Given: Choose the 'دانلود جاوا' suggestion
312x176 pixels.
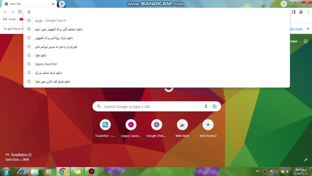Looking at the screenshot, I should tap(157, 55).
